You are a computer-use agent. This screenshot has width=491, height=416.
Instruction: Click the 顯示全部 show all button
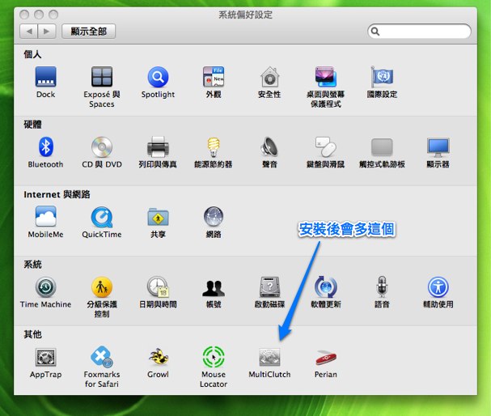point(89,32)
